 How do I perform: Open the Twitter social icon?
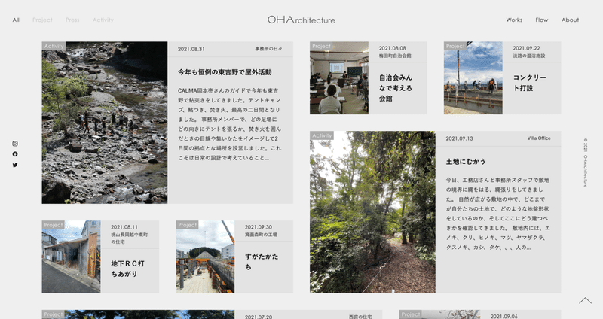[15, 165]
